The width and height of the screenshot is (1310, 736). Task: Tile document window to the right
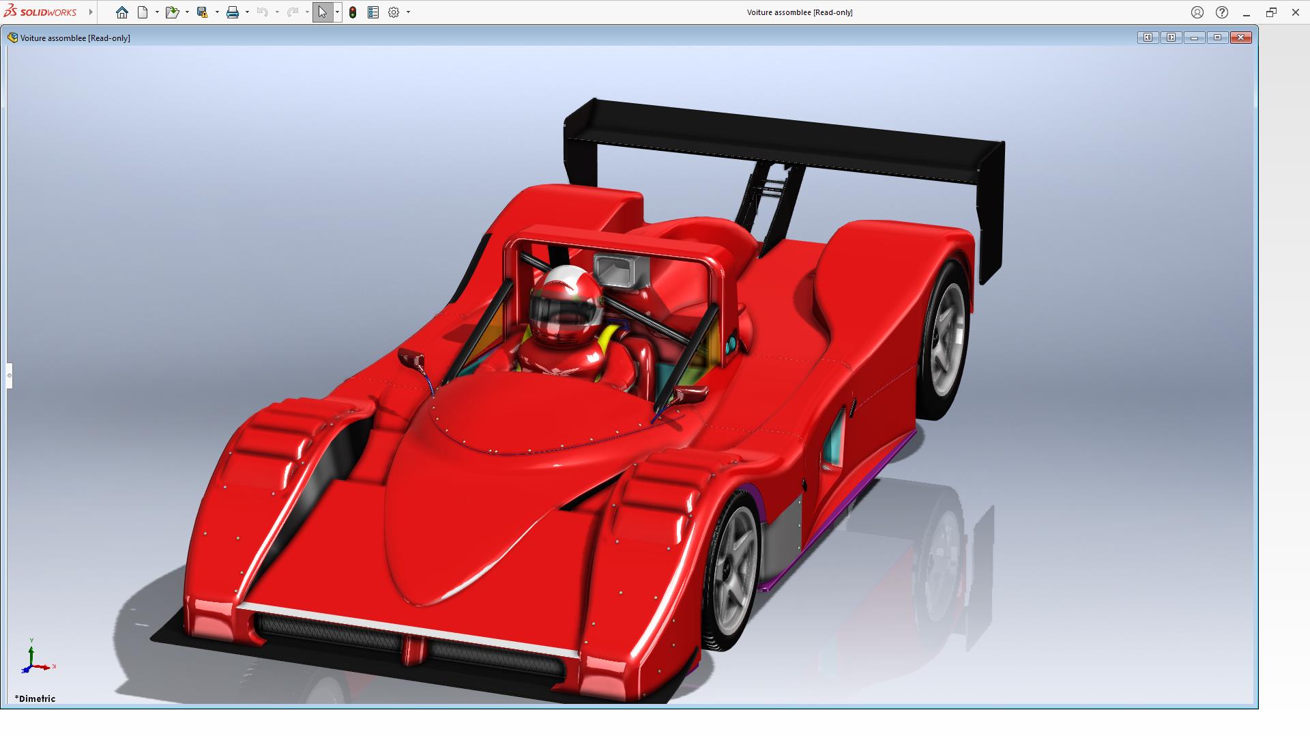tap(1171, 38)
